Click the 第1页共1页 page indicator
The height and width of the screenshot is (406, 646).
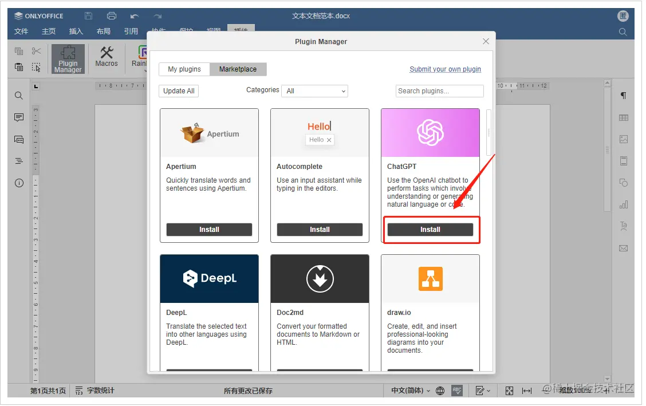(x=48, y=391)
